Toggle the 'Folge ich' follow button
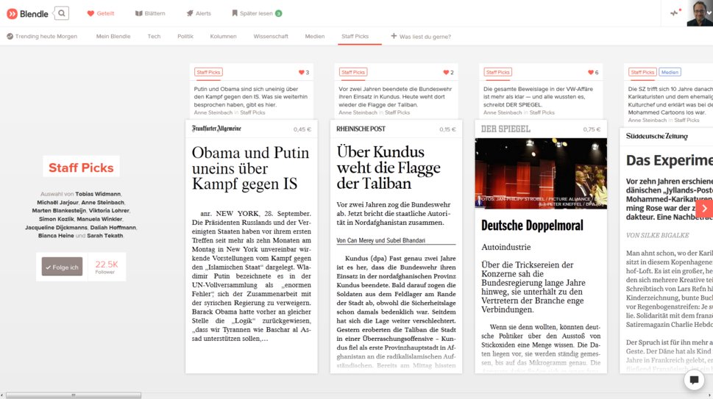The width and height of the screenshot is (713, 399). click(x=62, y=267)
